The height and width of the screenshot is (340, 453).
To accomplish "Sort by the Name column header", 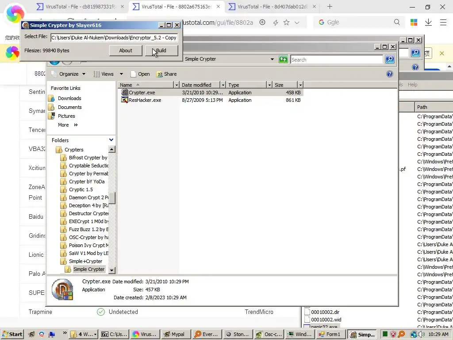I will [x=146, y=85].
